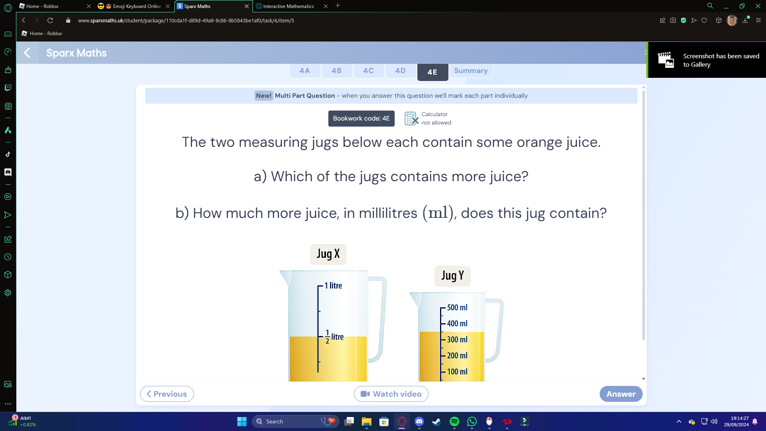766x431 pixels.
Task: Select the 4E task tab
Action: click(x=432, y=72)
